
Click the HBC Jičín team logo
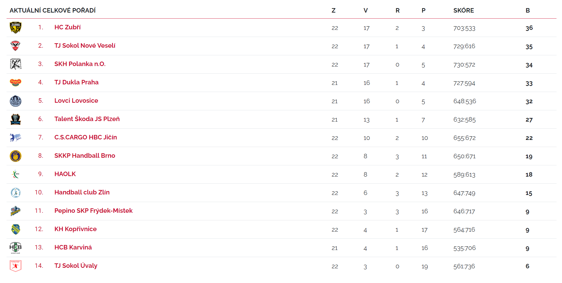(15, 137)
